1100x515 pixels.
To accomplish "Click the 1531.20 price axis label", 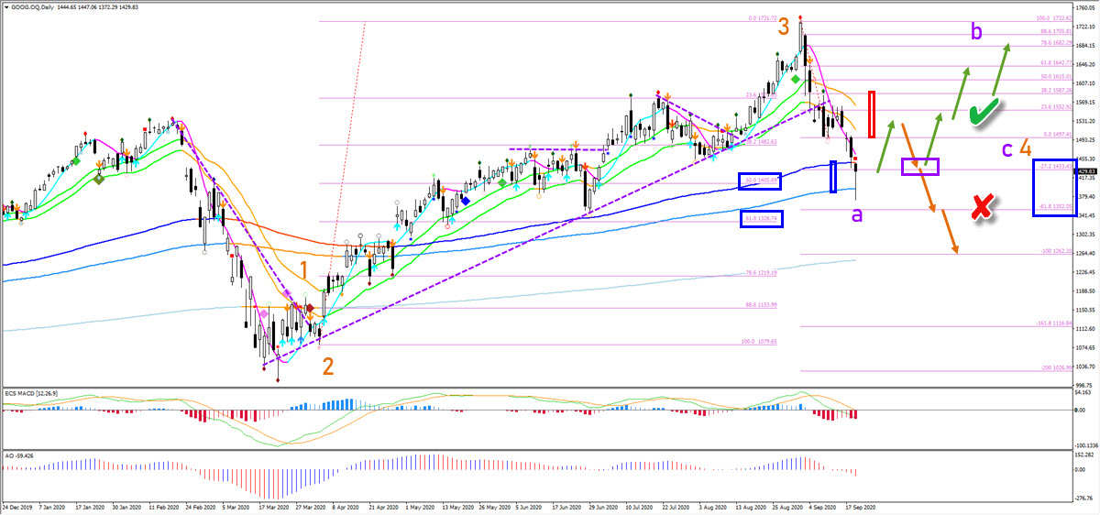I will click(x=1087, y=121).
